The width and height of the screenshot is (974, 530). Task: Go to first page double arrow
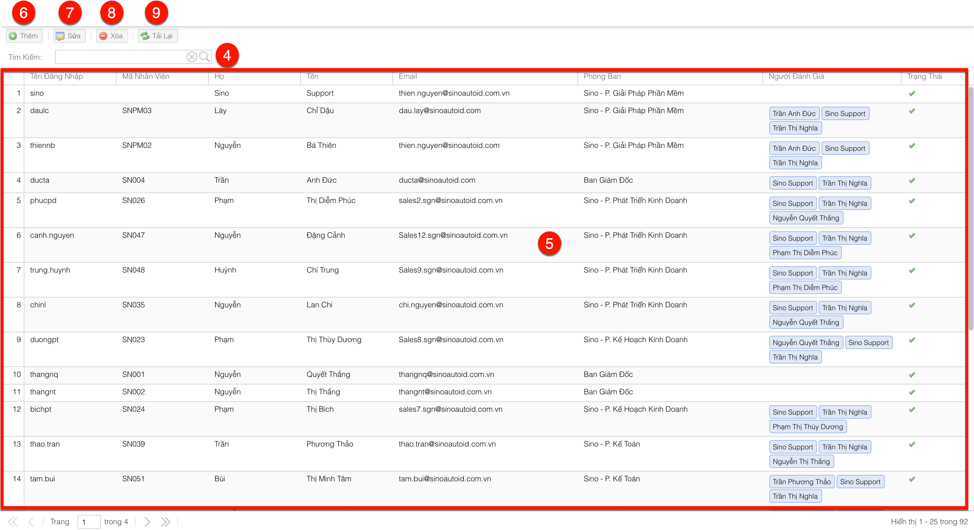tap(13, 522)
